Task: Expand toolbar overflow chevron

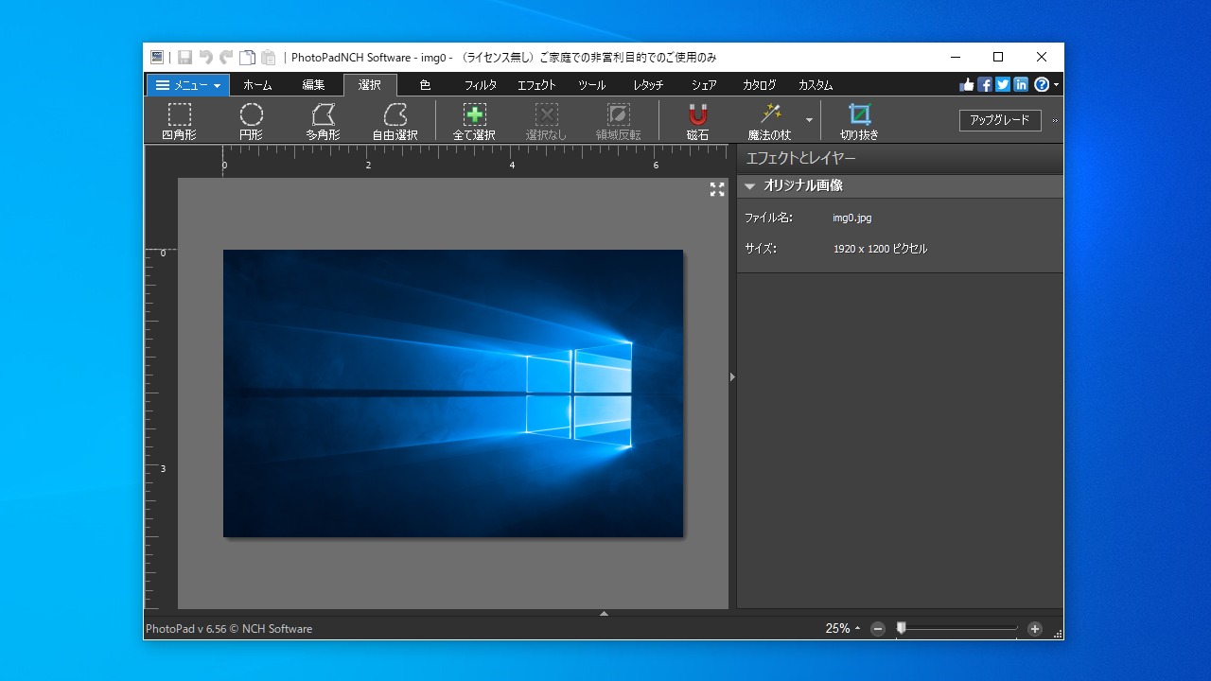Action: coord(1055,121)
